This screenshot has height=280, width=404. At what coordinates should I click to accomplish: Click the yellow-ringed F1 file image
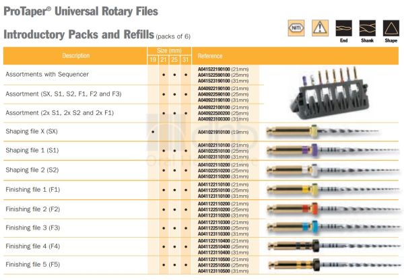click(x=333, y=190)
